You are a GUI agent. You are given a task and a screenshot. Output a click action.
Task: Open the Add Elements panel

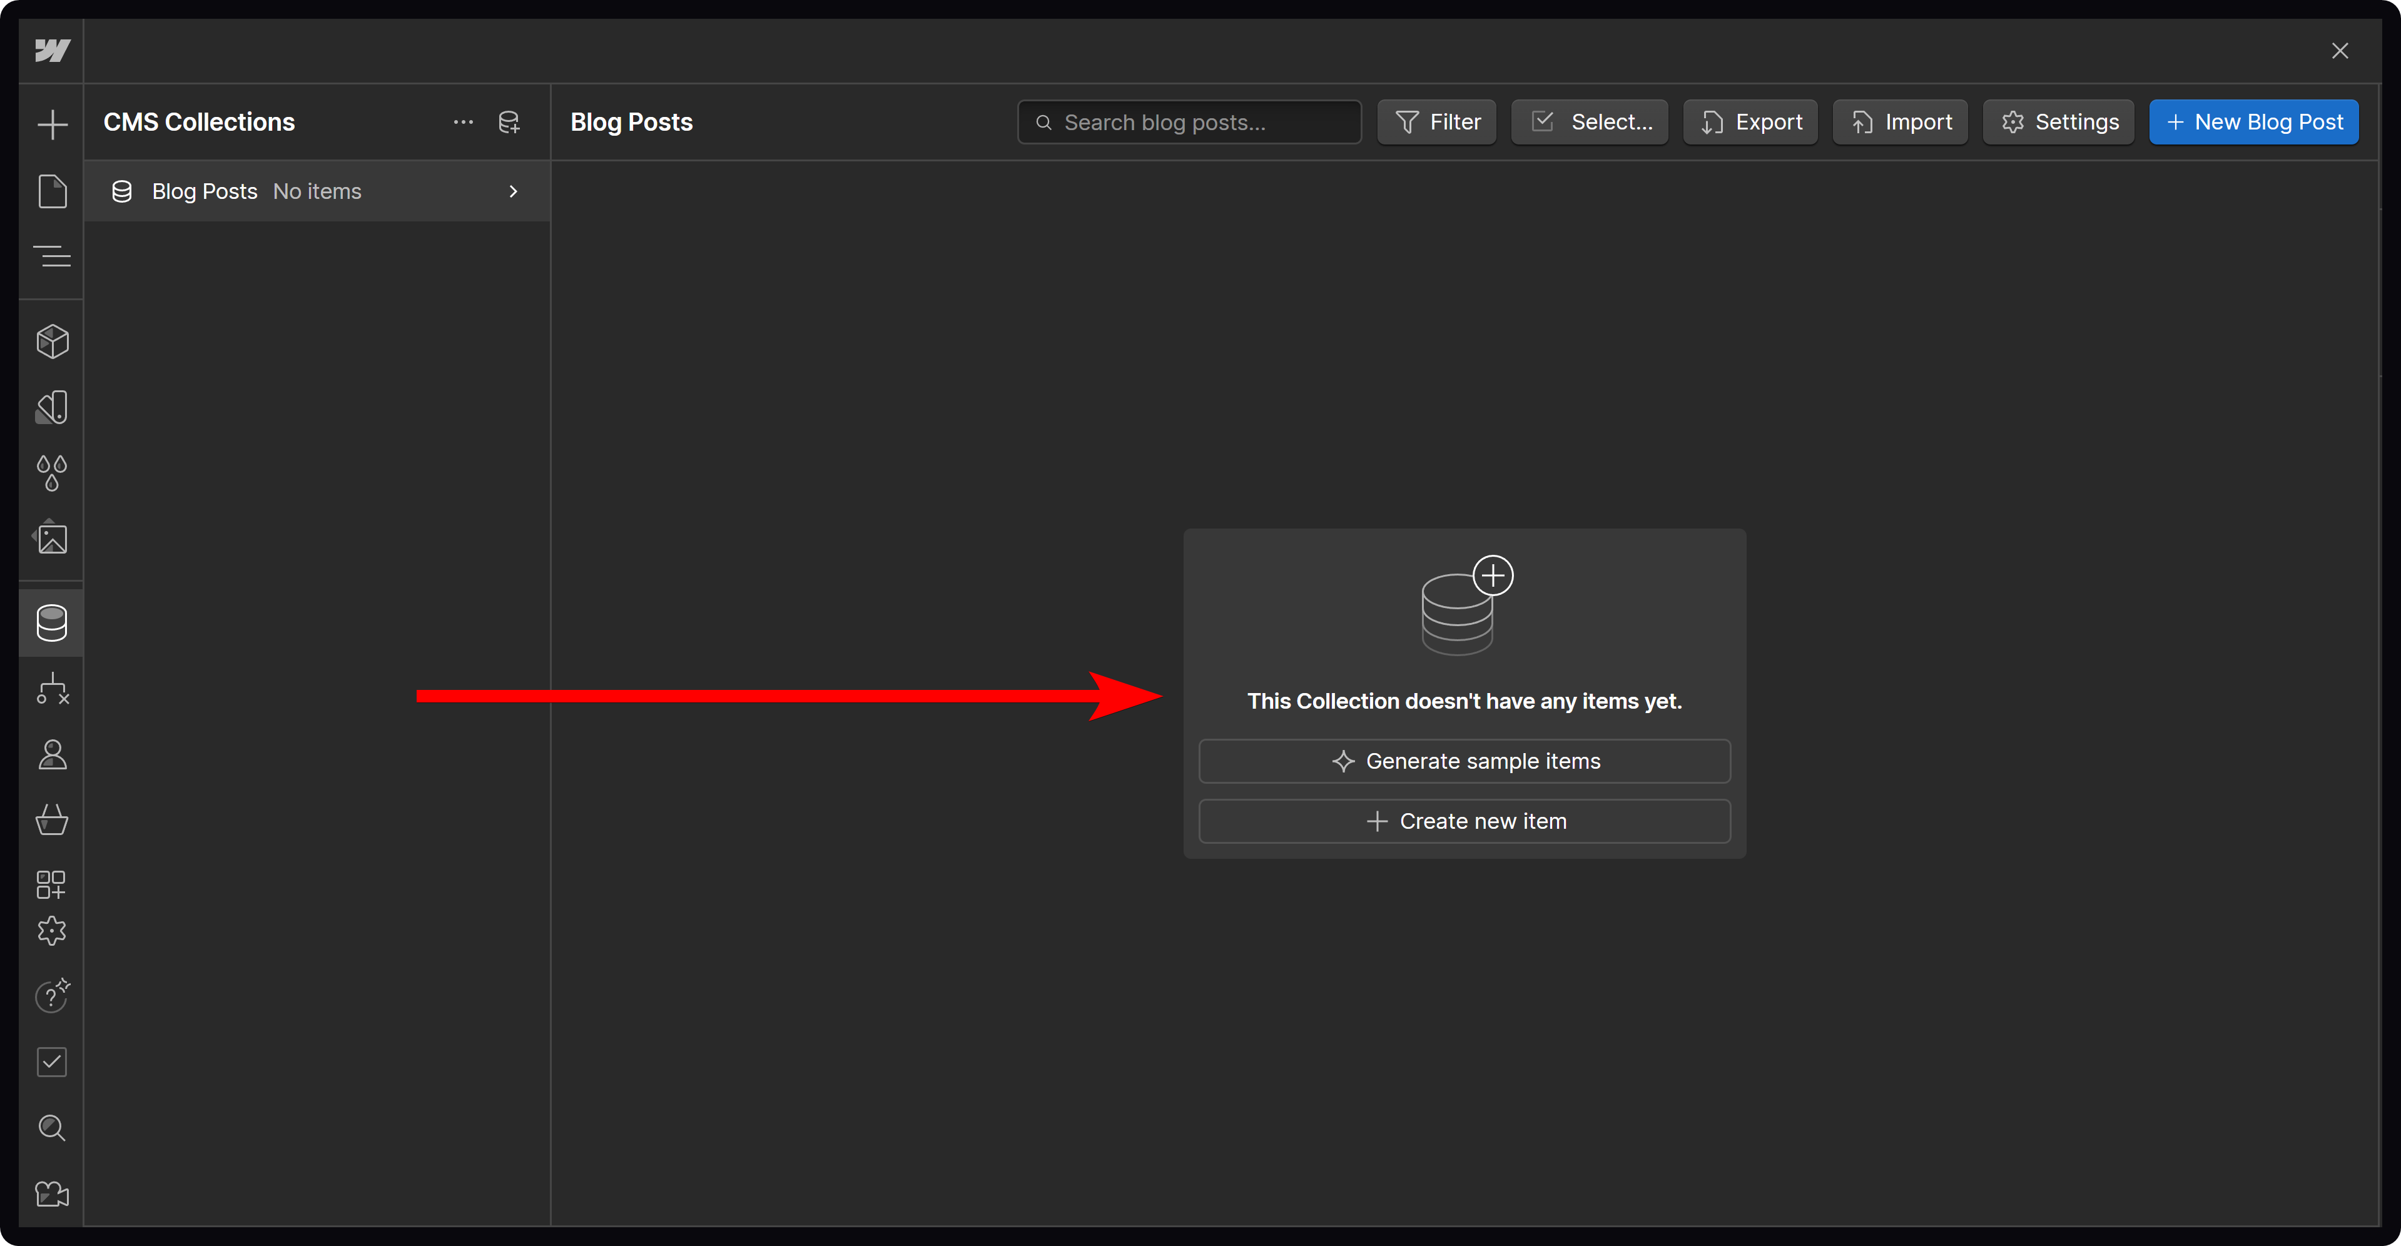51,124
